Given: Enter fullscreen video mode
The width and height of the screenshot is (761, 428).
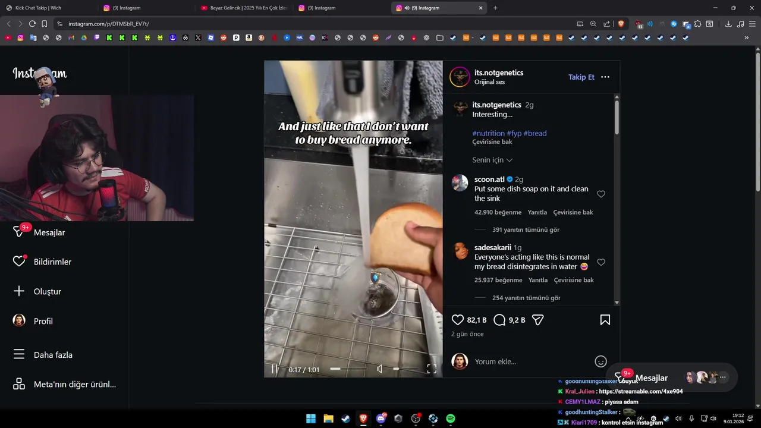Looking at the screenshot, I should pos(432,369).
